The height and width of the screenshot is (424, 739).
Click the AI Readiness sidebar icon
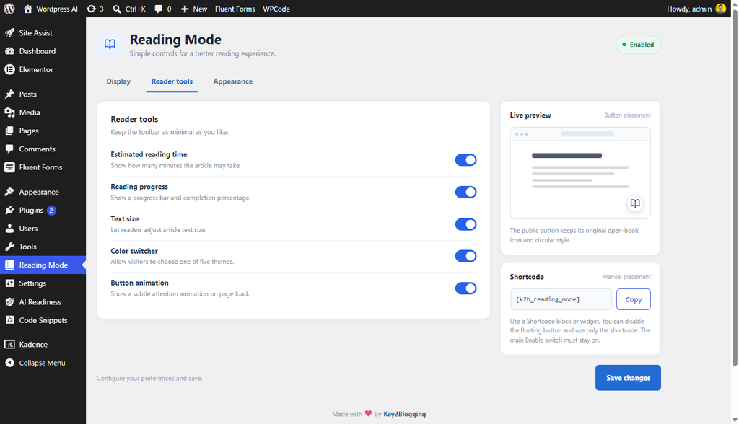point(9,302)
